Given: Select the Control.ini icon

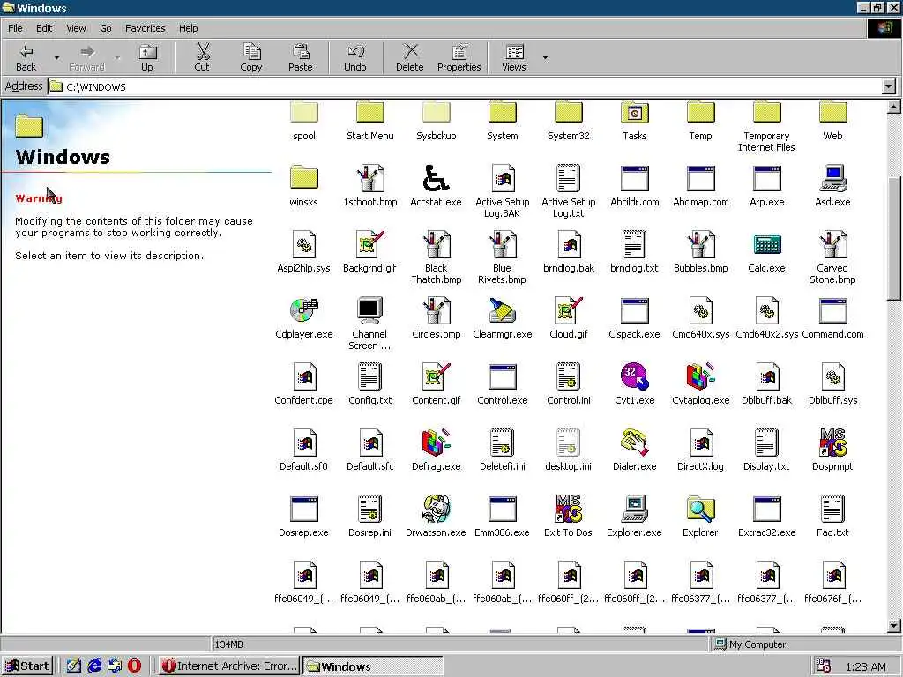Looking at the screenshot, I should point(568,376).
